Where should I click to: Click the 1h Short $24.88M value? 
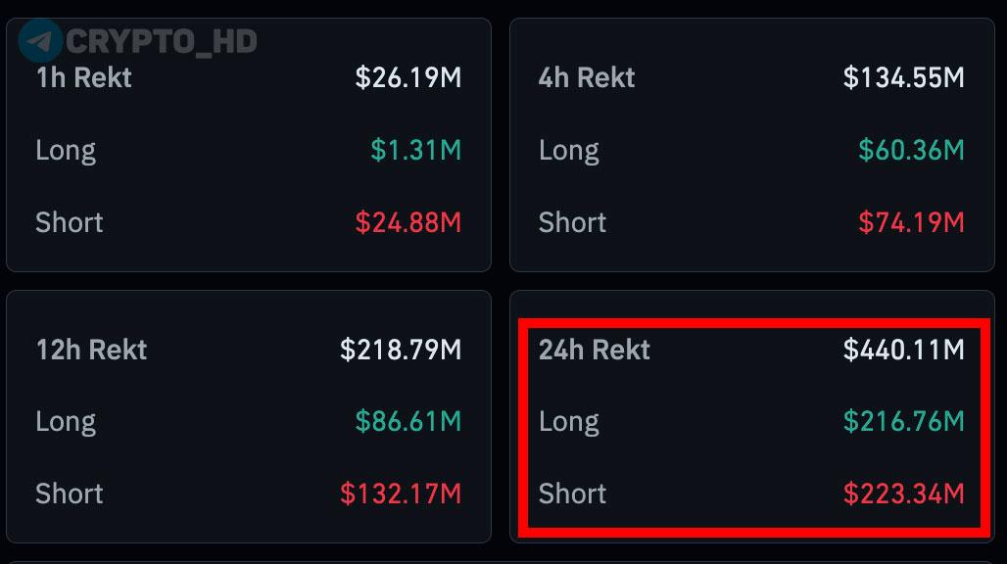coord(408,222)
